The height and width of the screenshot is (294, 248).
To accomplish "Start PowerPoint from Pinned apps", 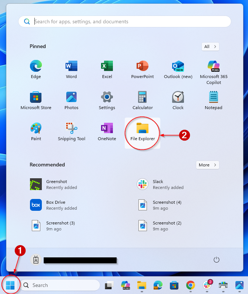I will [143, 70].
